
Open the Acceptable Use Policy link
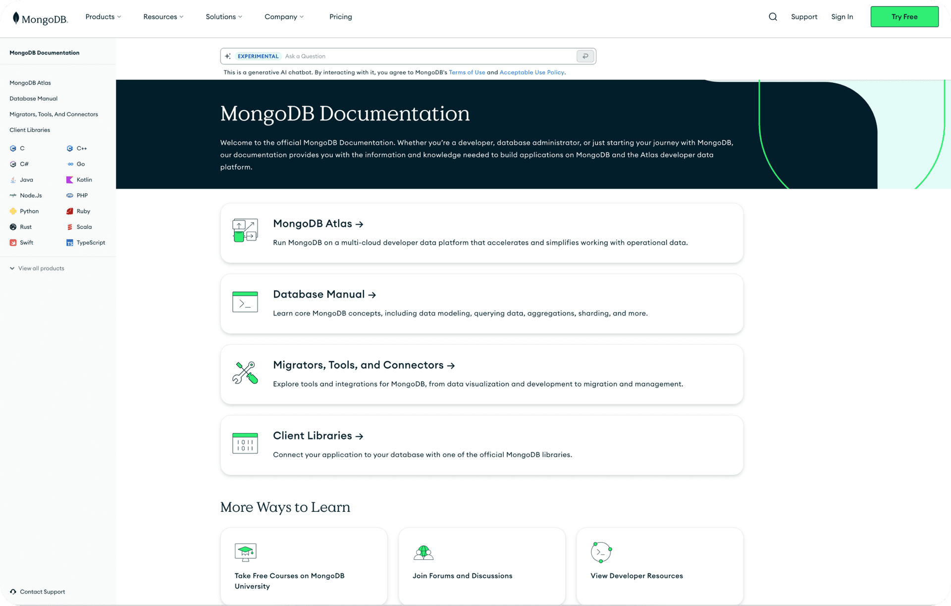[531, 72]
